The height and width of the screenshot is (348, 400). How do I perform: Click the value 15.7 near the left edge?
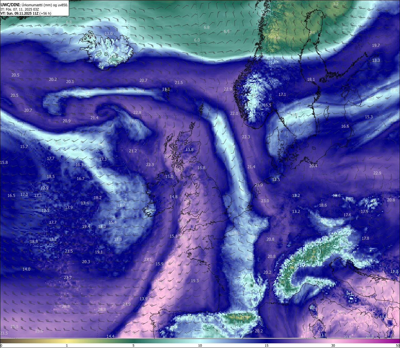[x=24, y=146]
